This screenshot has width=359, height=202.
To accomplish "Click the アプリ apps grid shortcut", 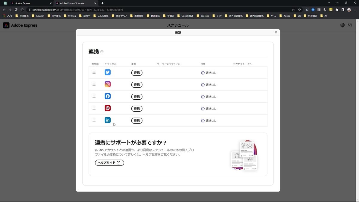I will (x=7, y=16).
